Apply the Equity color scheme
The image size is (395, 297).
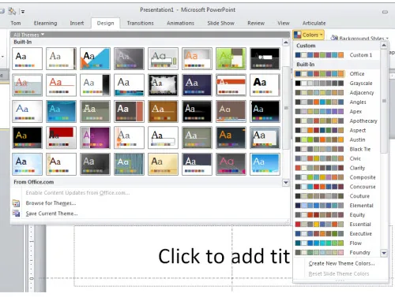tap(337, 215)
